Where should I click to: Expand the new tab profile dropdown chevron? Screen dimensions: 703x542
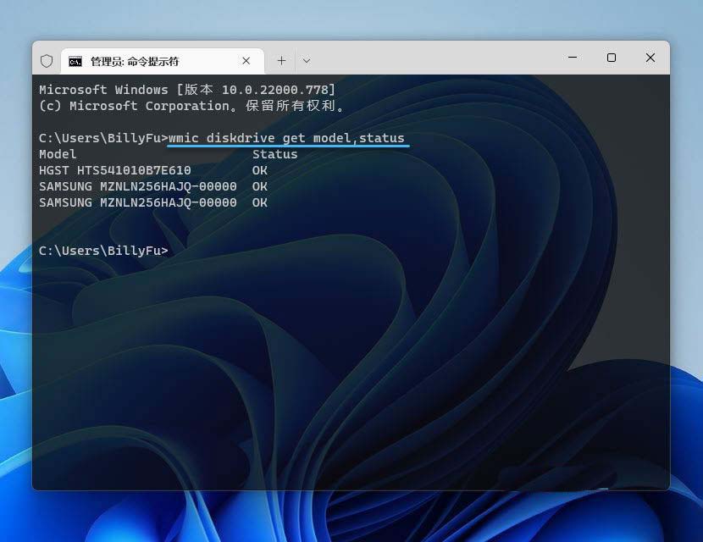coord(307,61)
